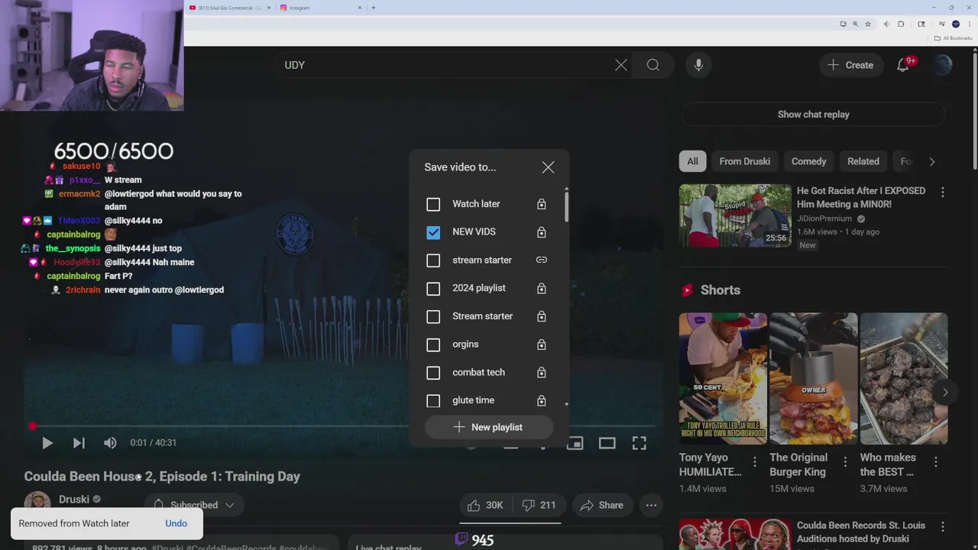Bookmark this page with star icon
Image resolution: width=978 pixels, height=550 pixels.
coord(868,24)
